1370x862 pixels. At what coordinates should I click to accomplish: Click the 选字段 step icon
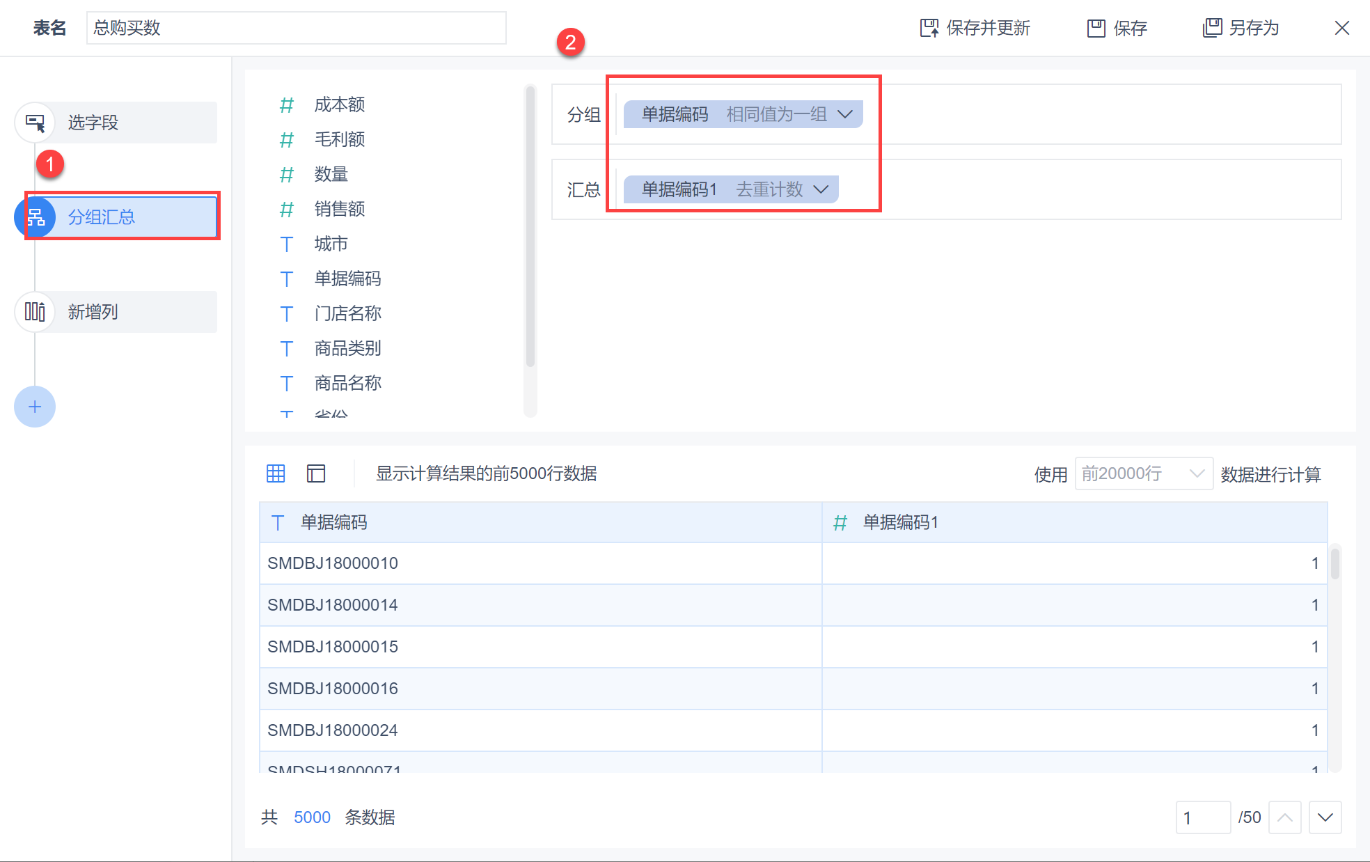point(35,123)
